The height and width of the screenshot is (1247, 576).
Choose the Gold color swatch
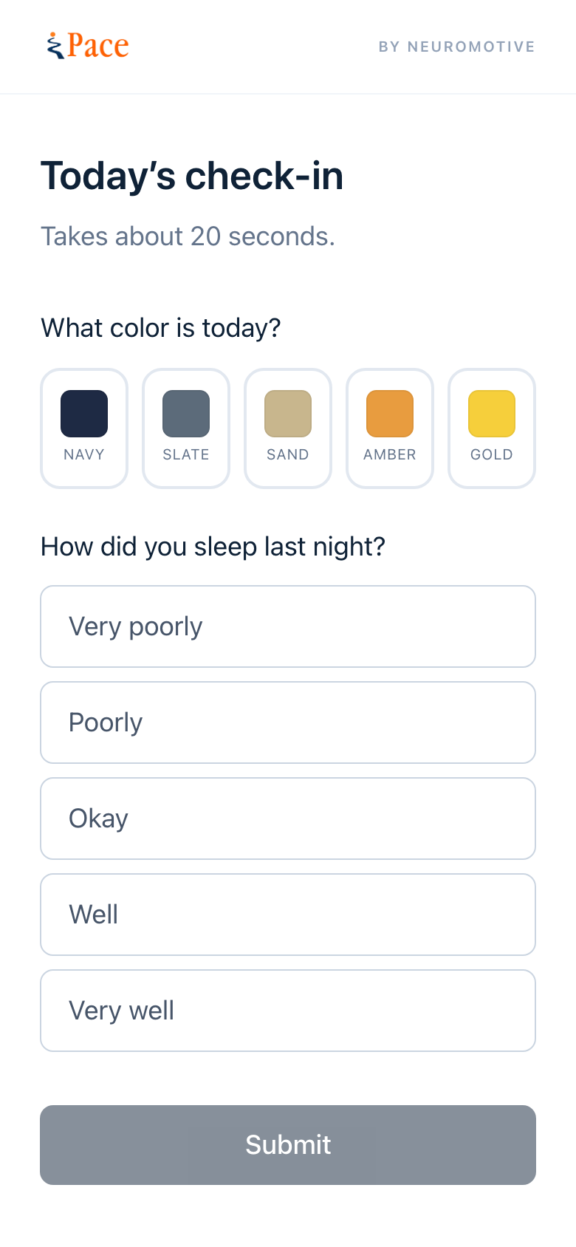492,428
